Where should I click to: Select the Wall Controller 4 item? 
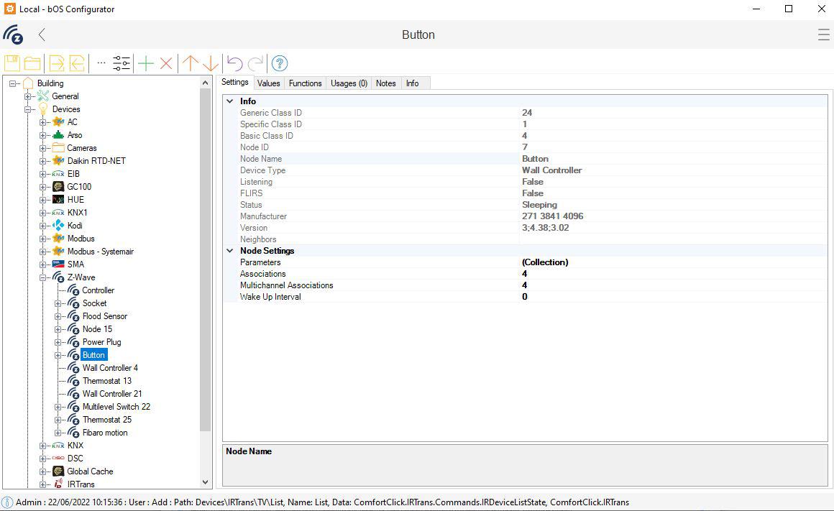point(110,368)
